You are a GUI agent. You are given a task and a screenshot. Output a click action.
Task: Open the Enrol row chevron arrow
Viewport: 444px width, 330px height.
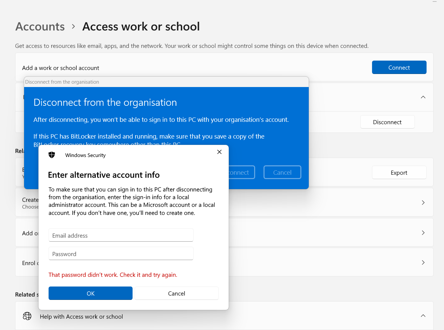[x=423, y=262]
